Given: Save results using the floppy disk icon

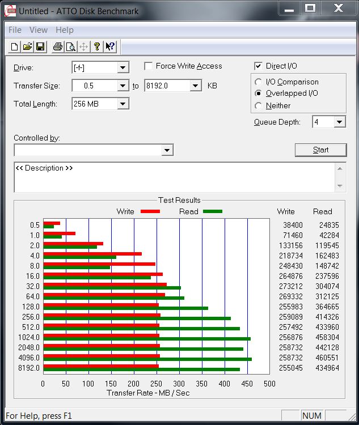Looking at the screenshot, I should click(40, 47).
